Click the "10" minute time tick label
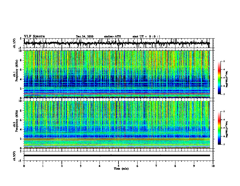The width and height of the screenshot is (240, 186). tap(213, 166)
